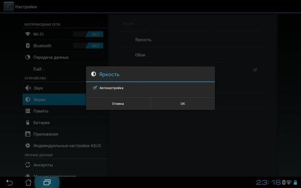Open the Аккаунты settings item
This screenshot has width=301, height=188.
(65, 165)
